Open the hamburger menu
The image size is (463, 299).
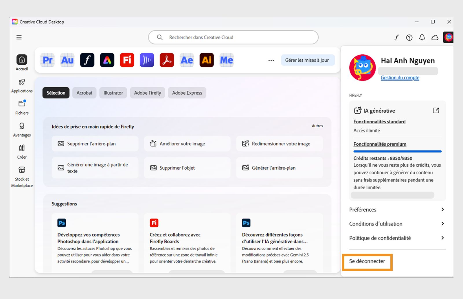pos(19,37)
